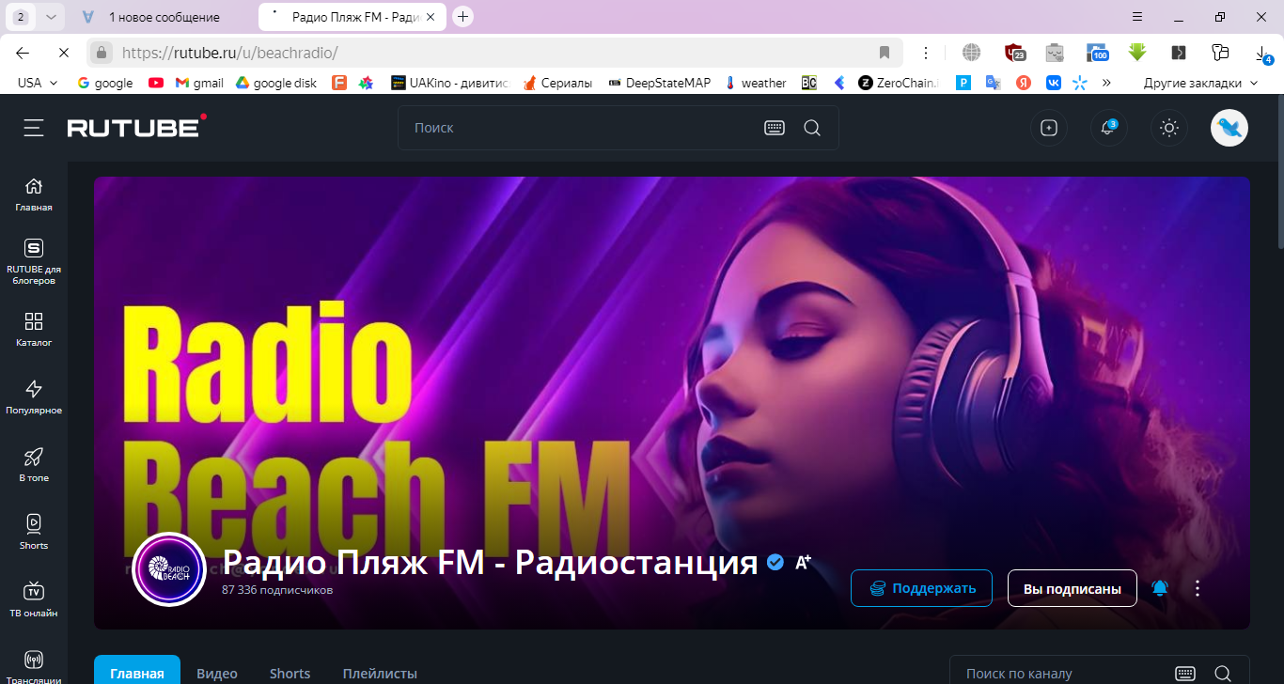Open the browser three-dot menu beside address bar
Image resolution: width=1284 pixels, height=684 pixels.
pyautogui.click(x=926, y=53)
